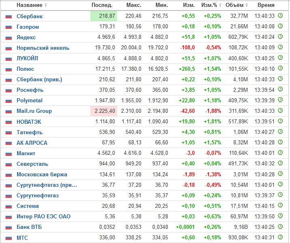Open the Сбербанк (прив.) stock link
The width and height of the screenshot is (290, 243).
coord(39,79)
